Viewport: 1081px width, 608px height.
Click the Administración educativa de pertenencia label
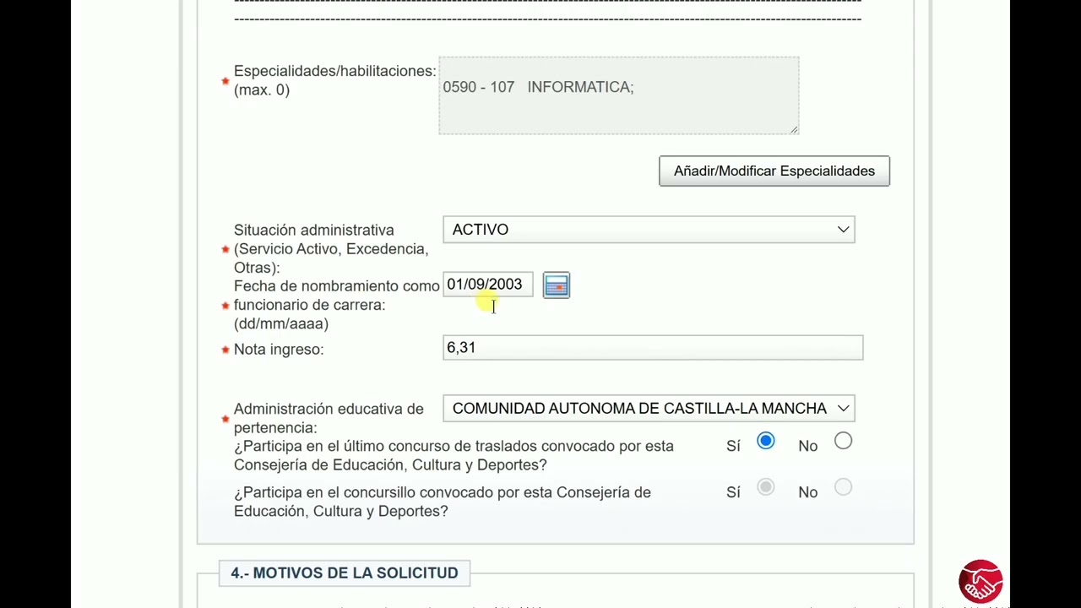(329, 418)
